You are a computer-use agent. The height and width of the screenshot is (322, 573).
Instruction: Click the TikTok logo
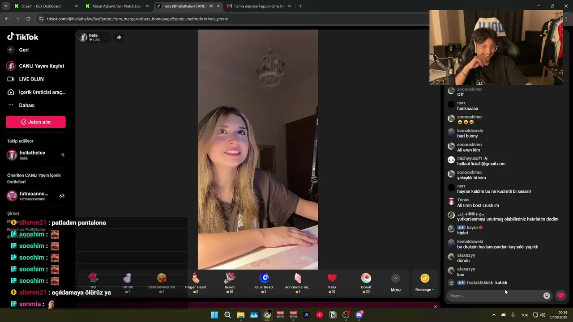[x=23, y=37]
